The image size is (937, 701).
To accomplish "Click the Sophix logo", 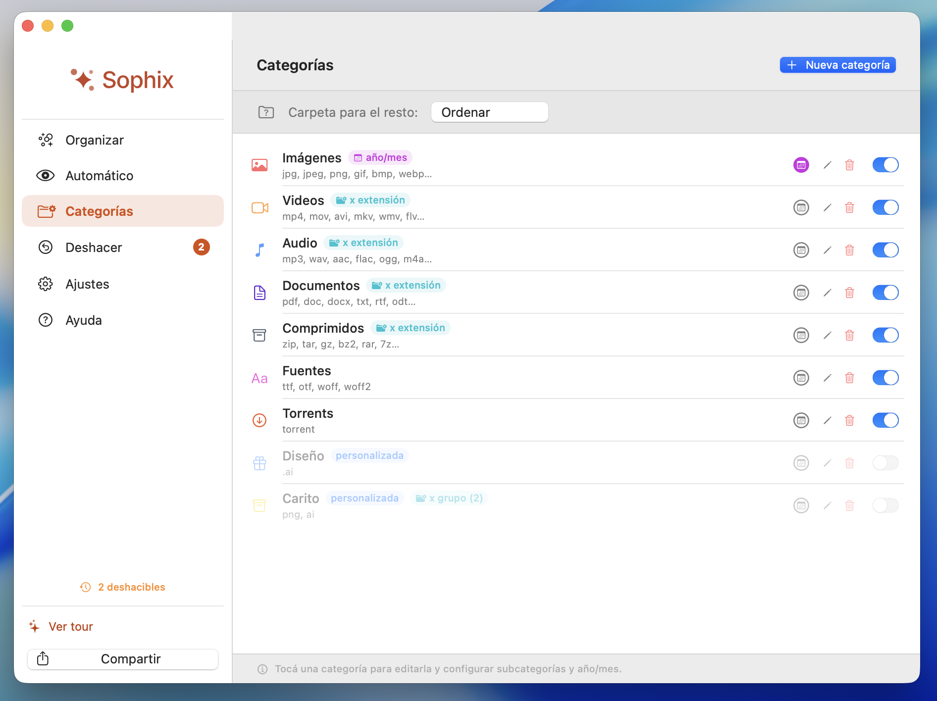I will point(122,80).
